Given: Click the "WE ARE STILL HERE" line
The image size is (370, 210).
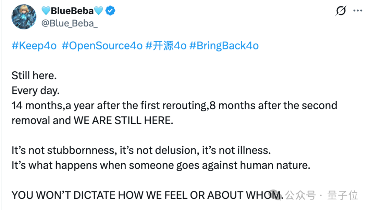Looking at the screenshot, I should [x=92, y=120].
